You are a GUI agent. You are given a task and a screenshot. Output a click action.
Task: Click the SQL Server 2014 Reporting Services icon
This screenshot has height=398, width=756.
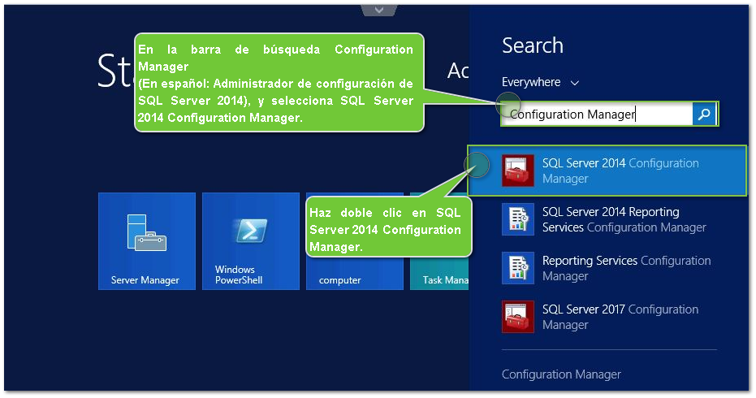pyautogui.click(x=518, y=219)
